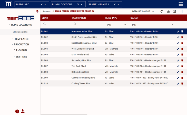Delete the BL-005 row using trash icon
This screenshot has height=115, width=187.
pyautogui.click(x=182, y=54)
